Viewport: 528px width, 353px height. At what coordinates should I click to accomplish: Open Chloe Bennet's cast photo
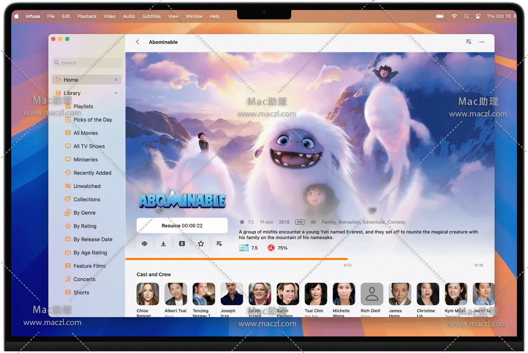[148, 294]
